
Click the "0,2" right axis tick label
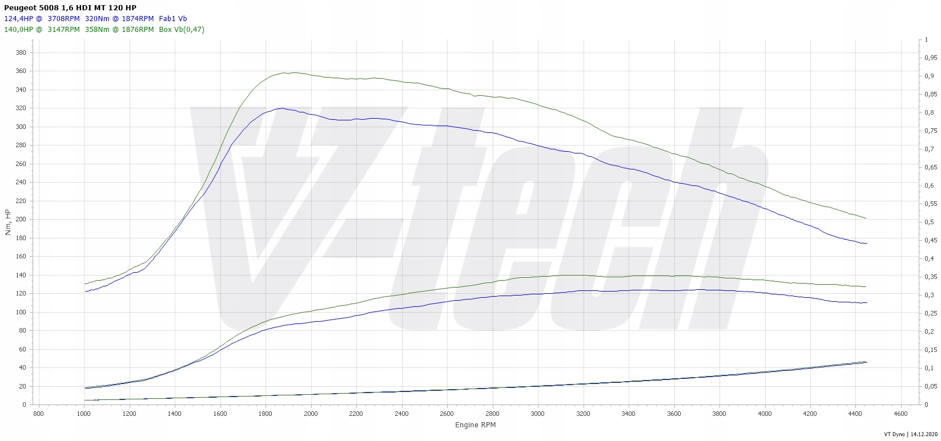(x=929, y=332)
